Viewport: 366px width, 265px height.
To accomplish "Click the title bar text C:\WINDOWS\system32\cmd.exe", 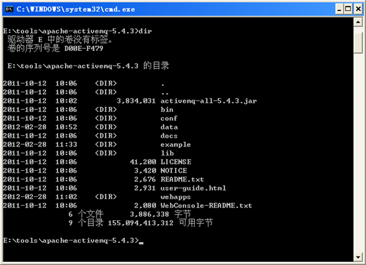I will [76, 9].
